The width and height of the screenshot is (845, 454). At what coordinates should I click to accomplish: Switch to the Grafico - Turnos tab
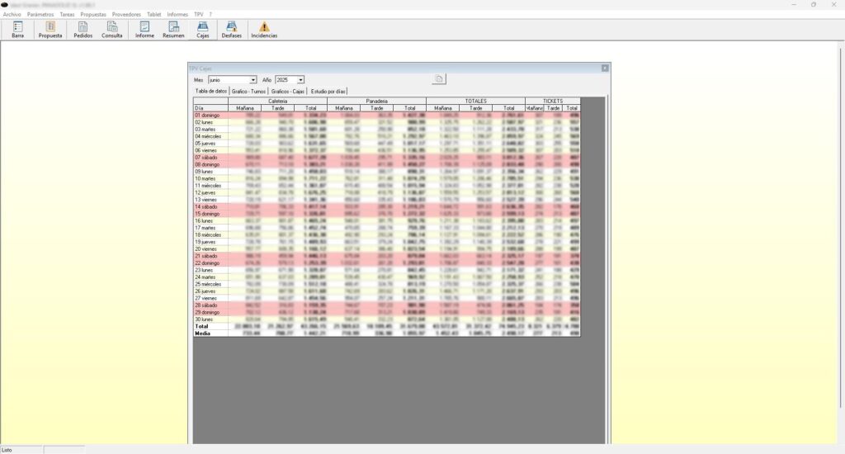pos(248,91)
